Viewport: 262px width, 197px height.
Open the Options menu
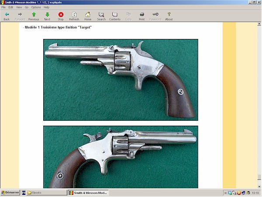coord(36,7)
